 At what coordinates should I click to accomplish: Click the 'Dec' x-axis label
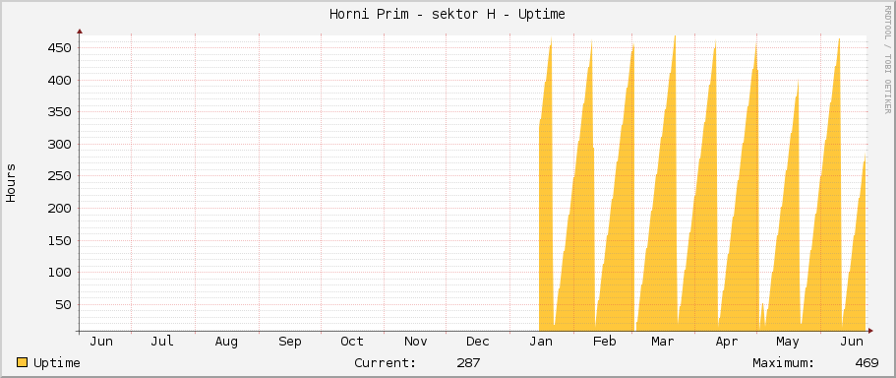click(478, 342)
